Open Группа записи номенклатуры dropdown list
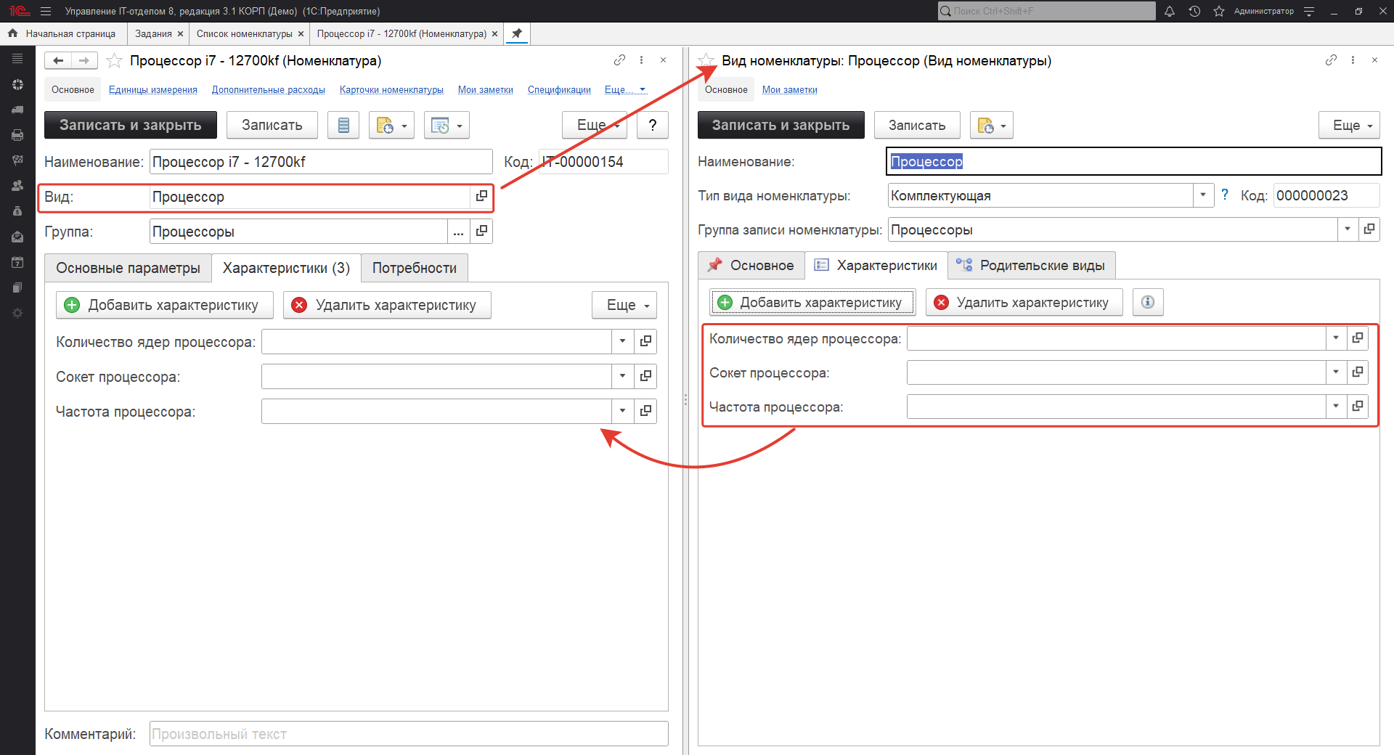 tap(1348, 229)
